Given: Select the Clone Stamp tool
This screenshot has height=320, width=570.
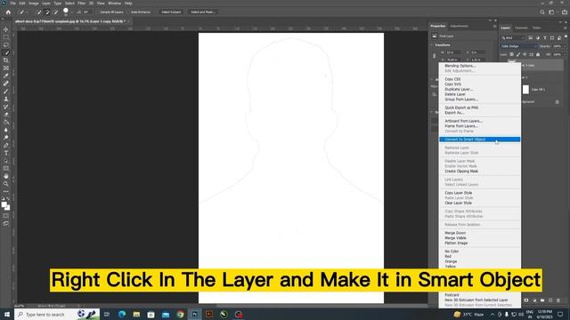Looking at the screenshot, I should (x=6, y=99).
